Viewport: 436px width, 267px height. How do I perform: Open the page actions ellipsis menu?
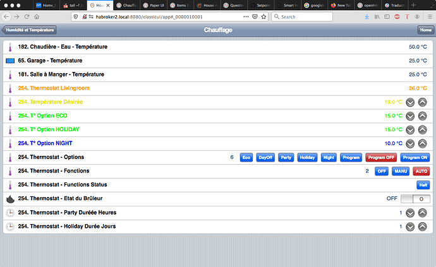point(246,16)
